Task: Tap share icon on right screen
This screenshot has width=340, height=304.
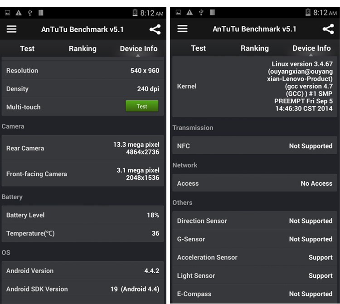Action: 328,29
